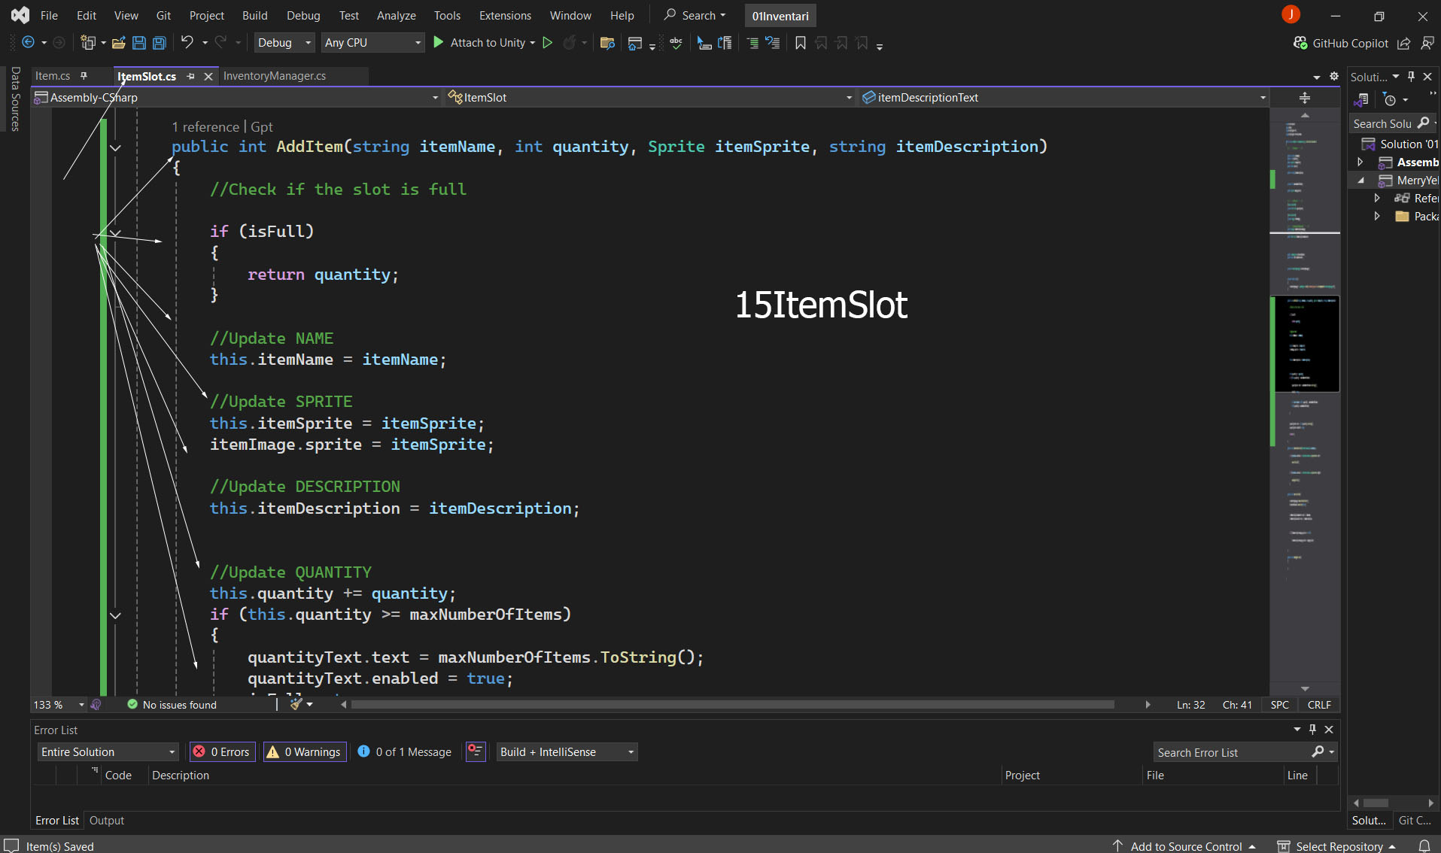The width and height of the screenshot is (1441, 853).
Task: Toggle the 0 of 1 Message filter
Action: coord(405,751)
